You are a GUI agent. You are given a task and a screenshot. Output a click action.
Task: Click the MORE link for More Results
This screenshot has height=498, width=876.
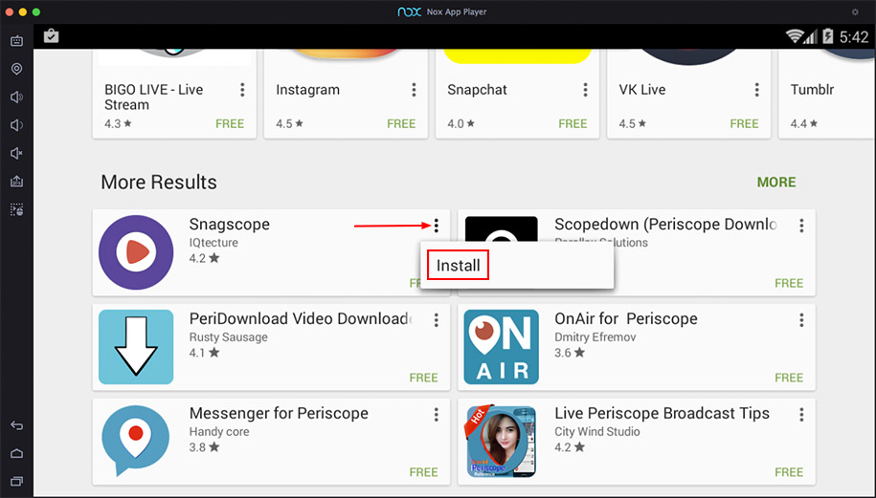click(775, 182)
